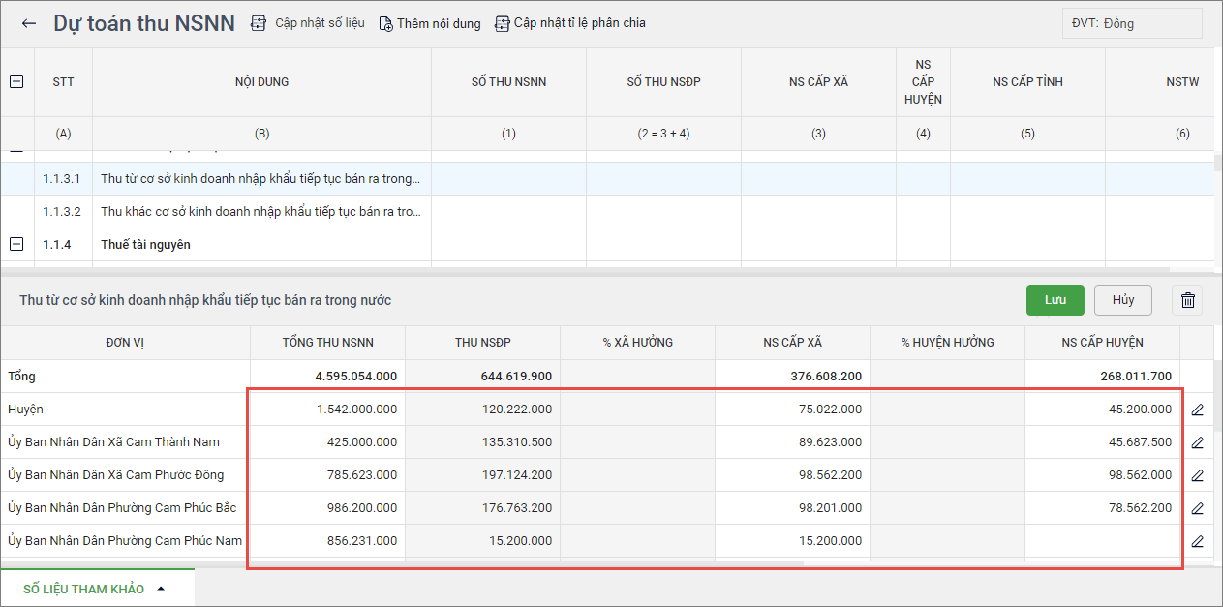Screen dimensions: 1223x607
Task: Click the Thêm nội dung icon
Action: [385, 23]
